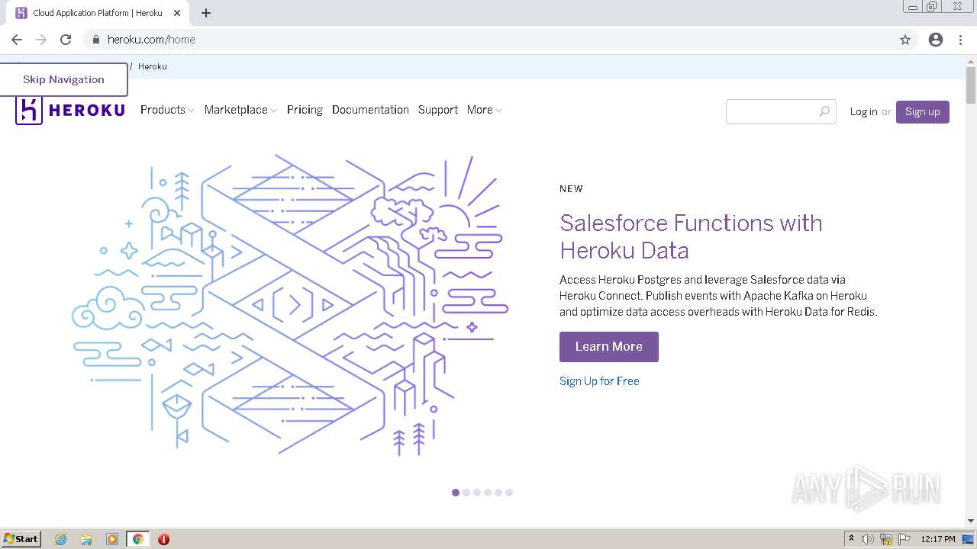Click the action center flag icon
977x549 pixels.
(904, 539)
